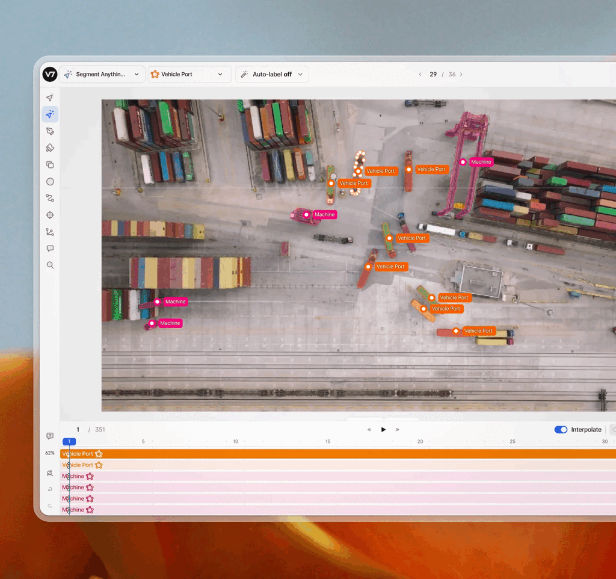
Task: Open the Auto-label off dropdown
Action: (273, 74)
